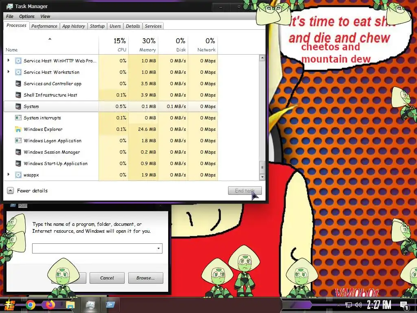Switch to the Startup tab

97,26
